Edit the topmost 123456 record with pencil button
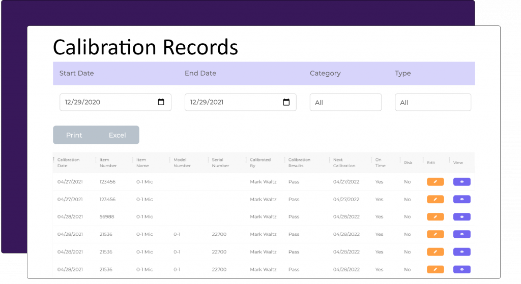The width and height of the screenshot is (521, 284). coord(436,182)
